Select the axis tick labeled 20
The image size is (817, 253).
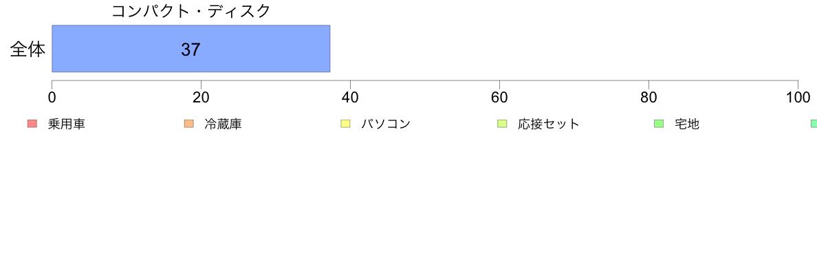(x=201, y=97)
